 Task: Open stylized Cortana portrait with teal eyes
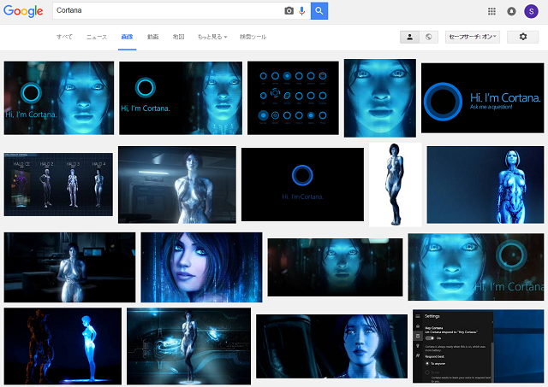point(201,267)
